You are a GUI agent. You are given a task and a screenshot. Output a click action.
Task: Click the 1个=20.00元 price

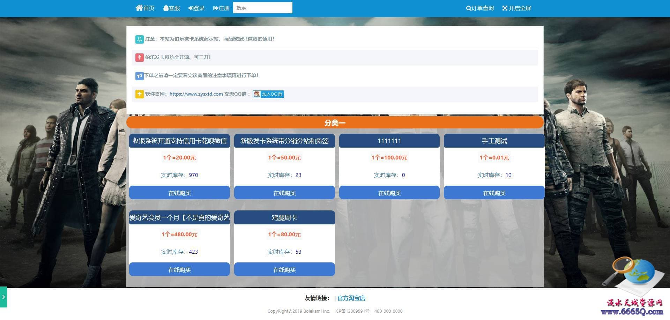click(x=179, y=158)
